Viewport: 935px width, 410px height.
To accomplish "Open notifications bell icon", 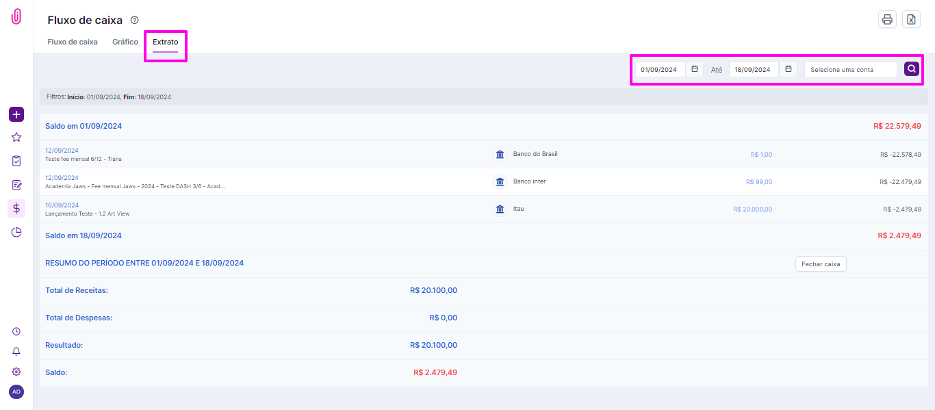I will click(x=16, y=351).
